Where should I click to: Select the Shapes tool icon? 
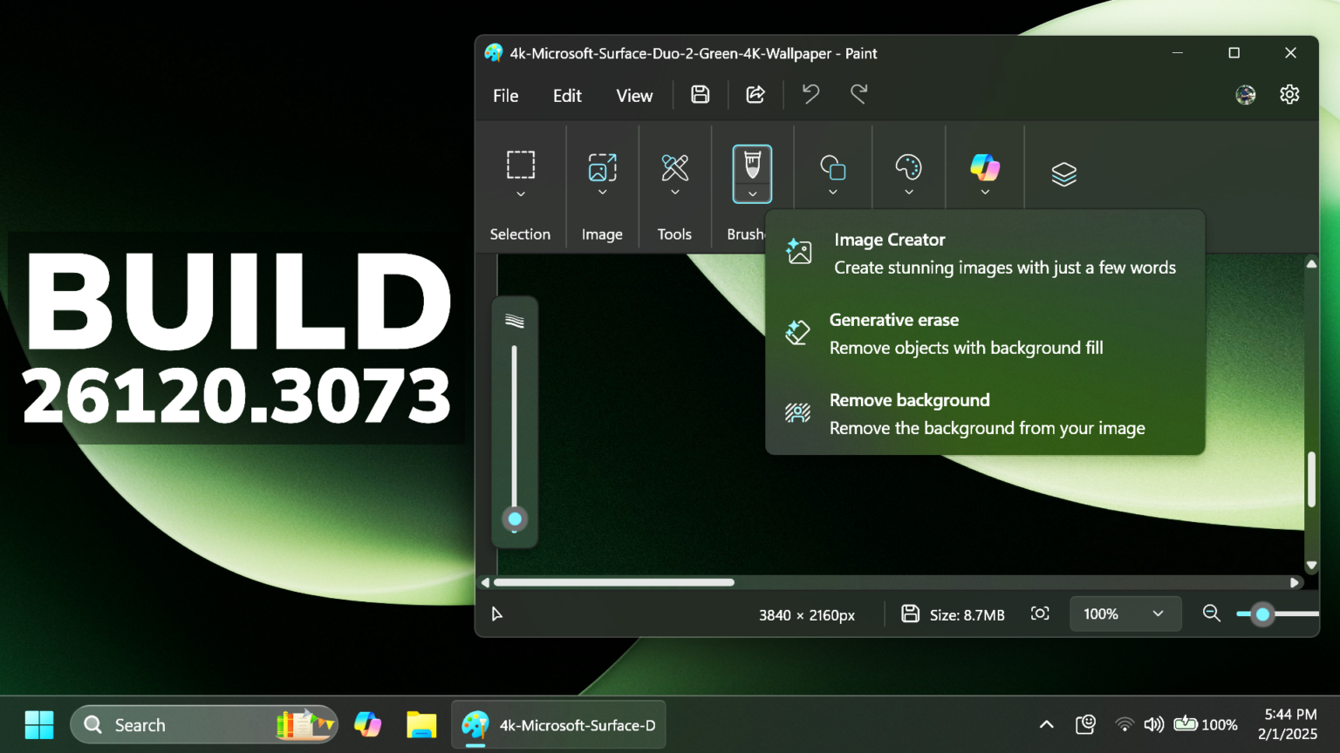(832, 166)
